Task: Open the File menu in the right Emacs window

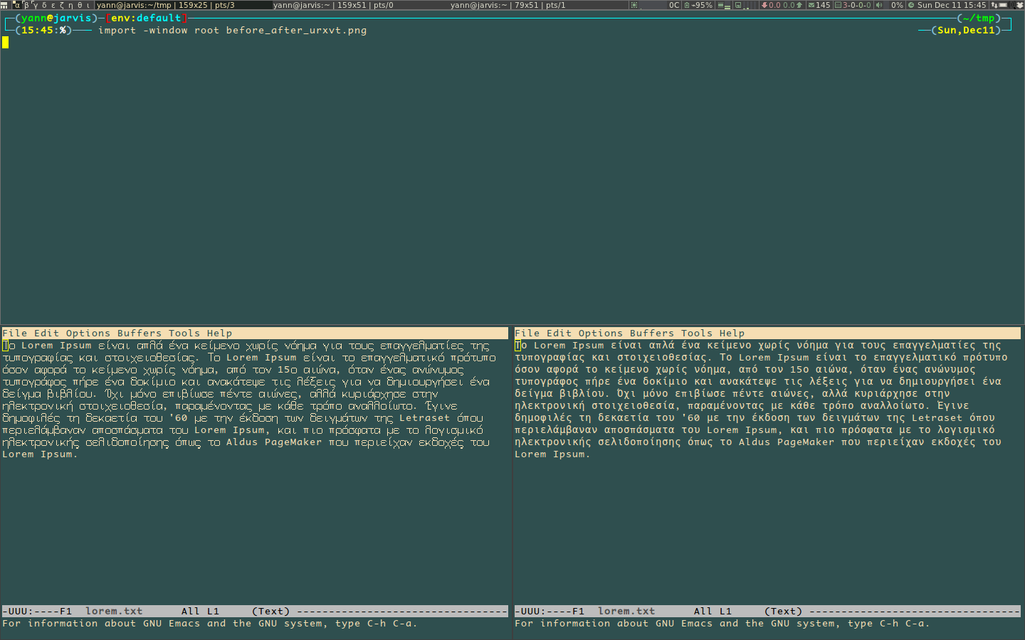Action: [527, 333]
